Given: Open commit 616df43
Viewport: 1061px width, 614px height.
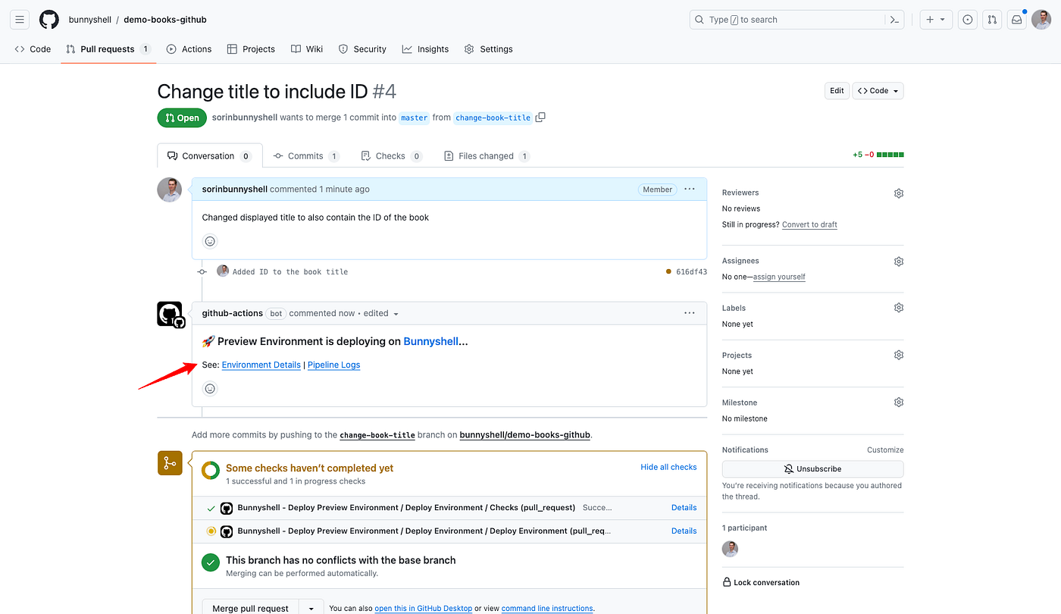Looking at the screenshot, I should click(x=691, y=271).
